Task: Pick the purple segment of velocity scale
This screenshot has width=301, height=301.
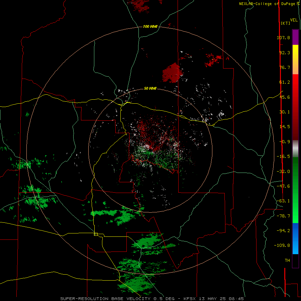Action: click(295, 37)
